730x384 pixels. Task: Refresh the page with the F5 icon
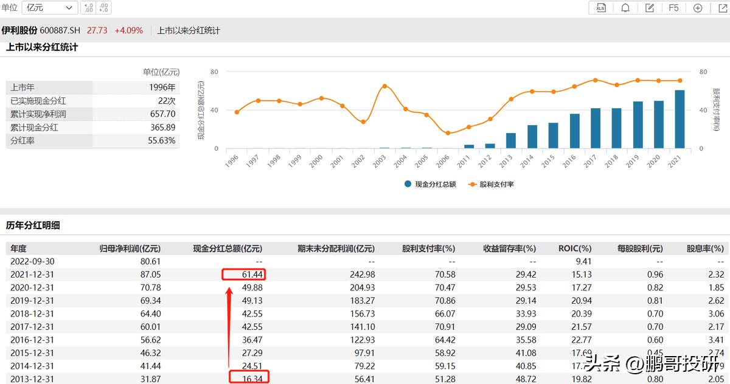click(x=673, y=8)
